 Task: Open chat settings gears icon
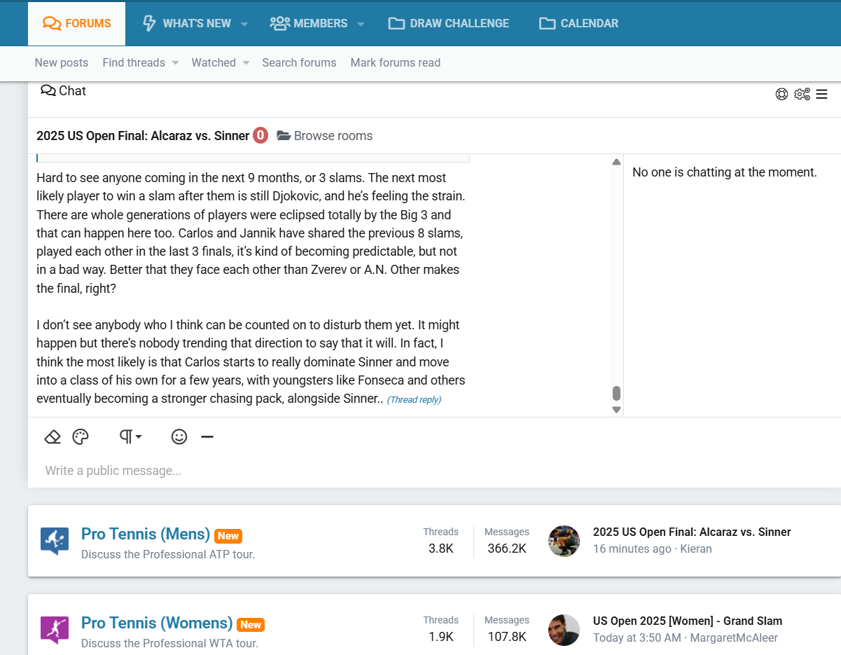point(802,94)
